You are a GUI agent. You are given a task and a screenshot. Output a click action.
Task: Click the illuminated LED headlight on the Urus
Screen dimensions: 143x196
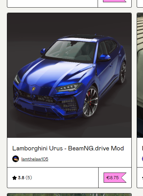point(69,87)
